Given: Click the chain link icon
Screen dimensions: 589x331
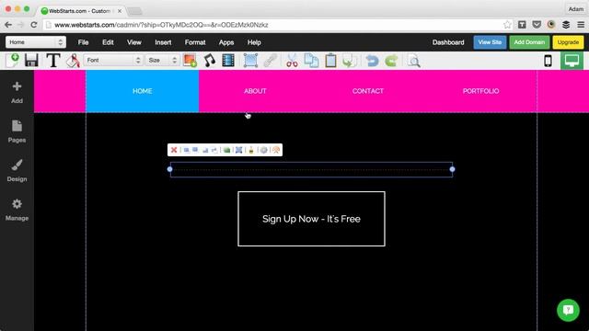Looking at the screenshot, I should (x=270, y=61).
